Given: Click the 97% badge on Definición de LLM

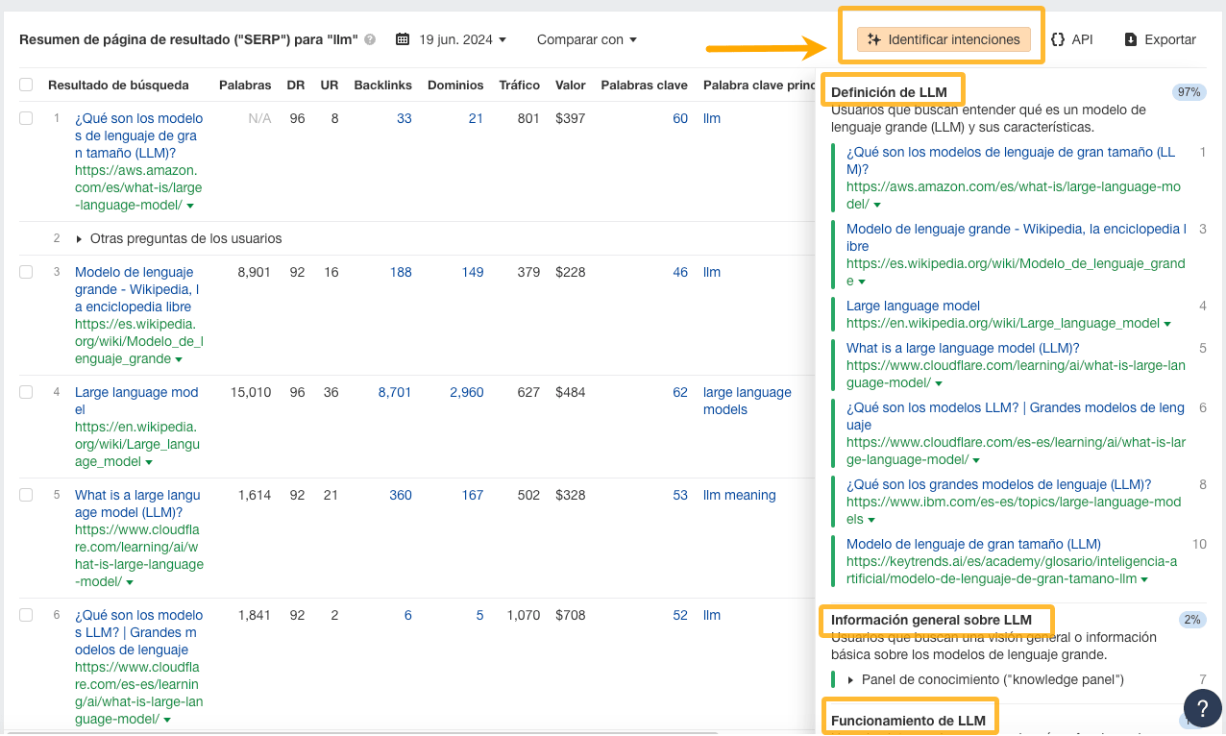Looking at the screenshot, I should [x=1189, y=92].
